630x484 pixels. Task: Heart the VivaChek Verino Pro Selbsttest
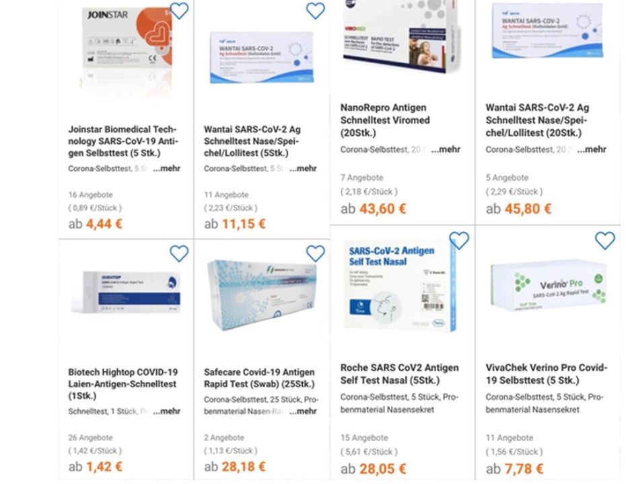tap(604, 241)
